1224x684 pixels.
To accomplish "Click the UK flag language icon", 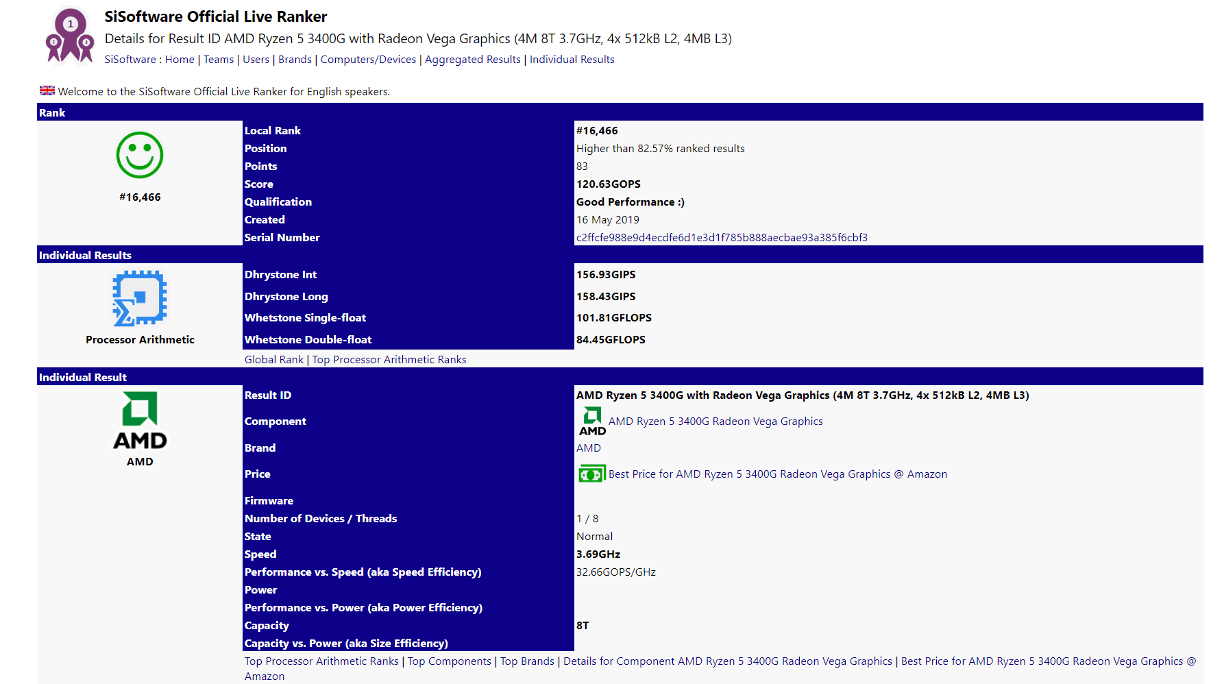I will 47,90.
